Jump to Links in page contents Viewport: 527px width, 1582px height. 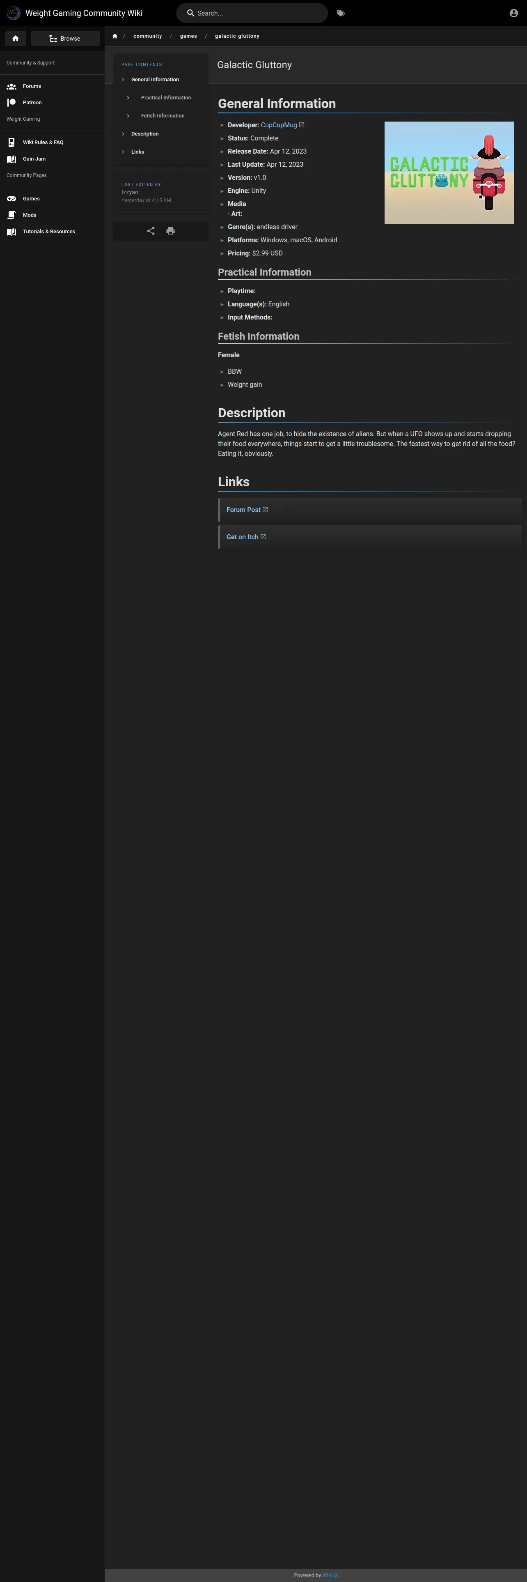click(x=137, y=152)
